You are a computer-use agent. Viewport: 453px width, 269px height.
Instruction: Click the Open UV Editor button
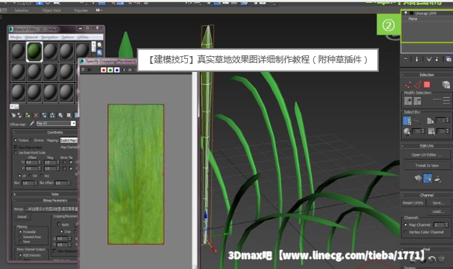tap(426, 155)
